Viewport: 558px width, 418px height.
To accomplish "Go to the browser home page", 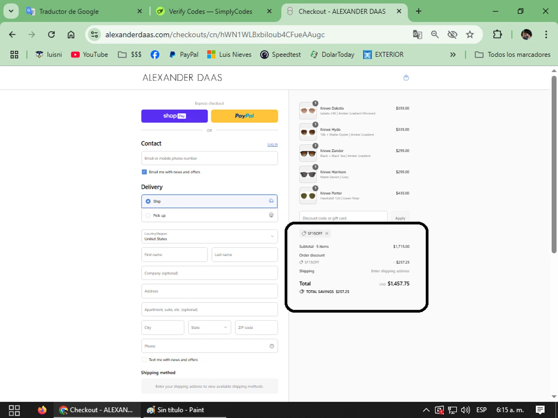I will click(71, 35).
